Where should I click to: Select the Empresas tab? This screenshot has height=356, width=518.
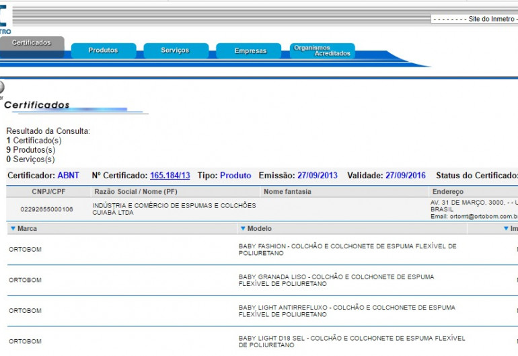(x=250, y=51)
